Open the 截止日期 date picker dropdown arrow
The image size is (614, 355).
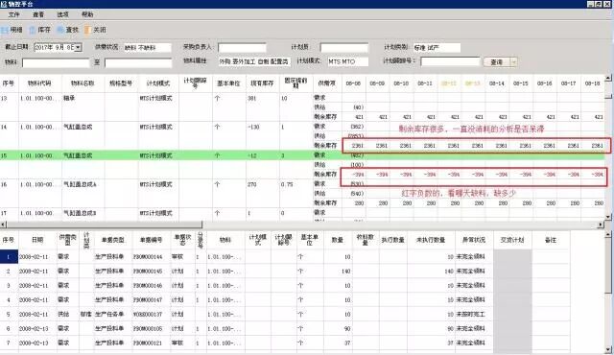pos(79,47)
